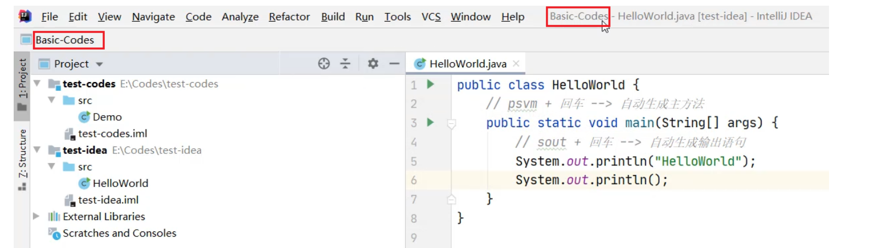Click the E:\Codes\test-codes path text
Image resolution: width=890 pixels, height=248 pixels.
tap(169, 84)
